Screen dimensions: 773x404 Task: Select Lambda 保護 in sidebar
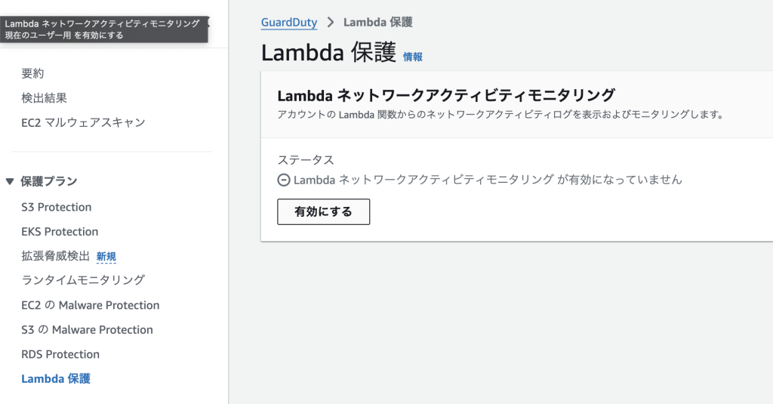tap(56, 379)
